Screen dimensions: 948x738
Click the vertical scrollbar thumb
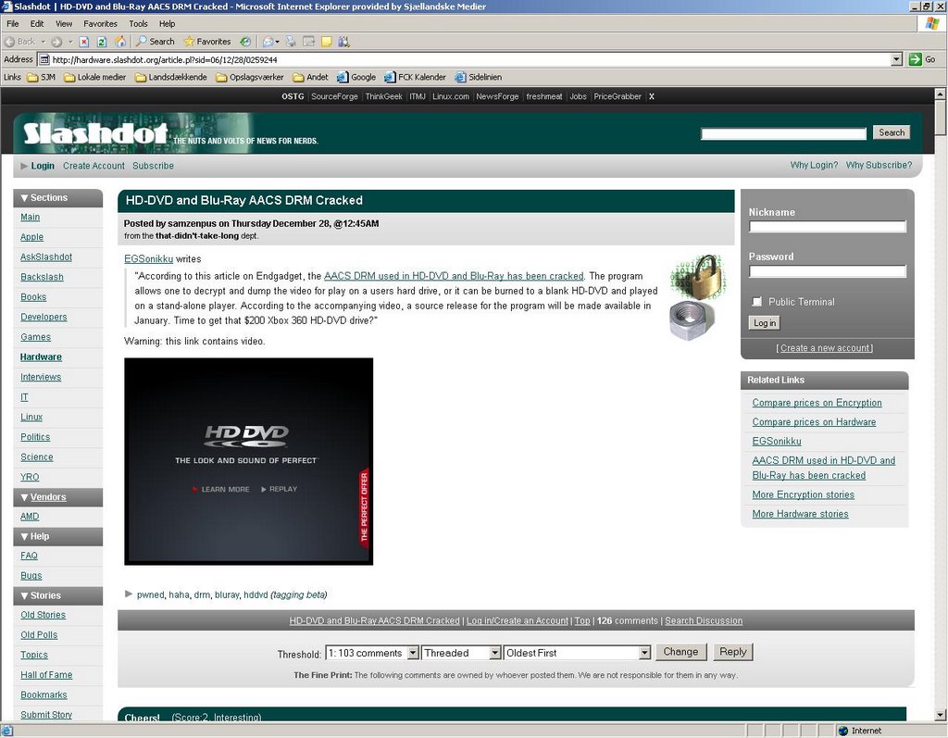click(941, 118)
